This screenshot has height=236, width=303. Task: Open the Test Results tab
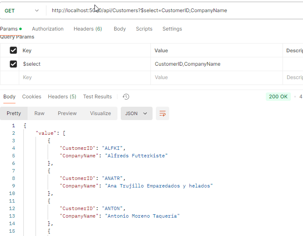pyautogui.click(x=97, y=97)
